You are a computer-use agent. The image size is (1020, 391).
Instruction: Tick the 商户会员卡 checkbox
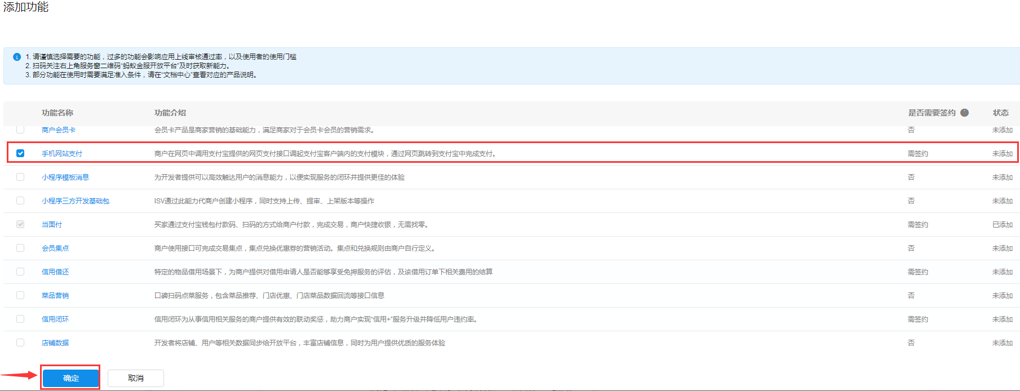[x=20, y=130]
